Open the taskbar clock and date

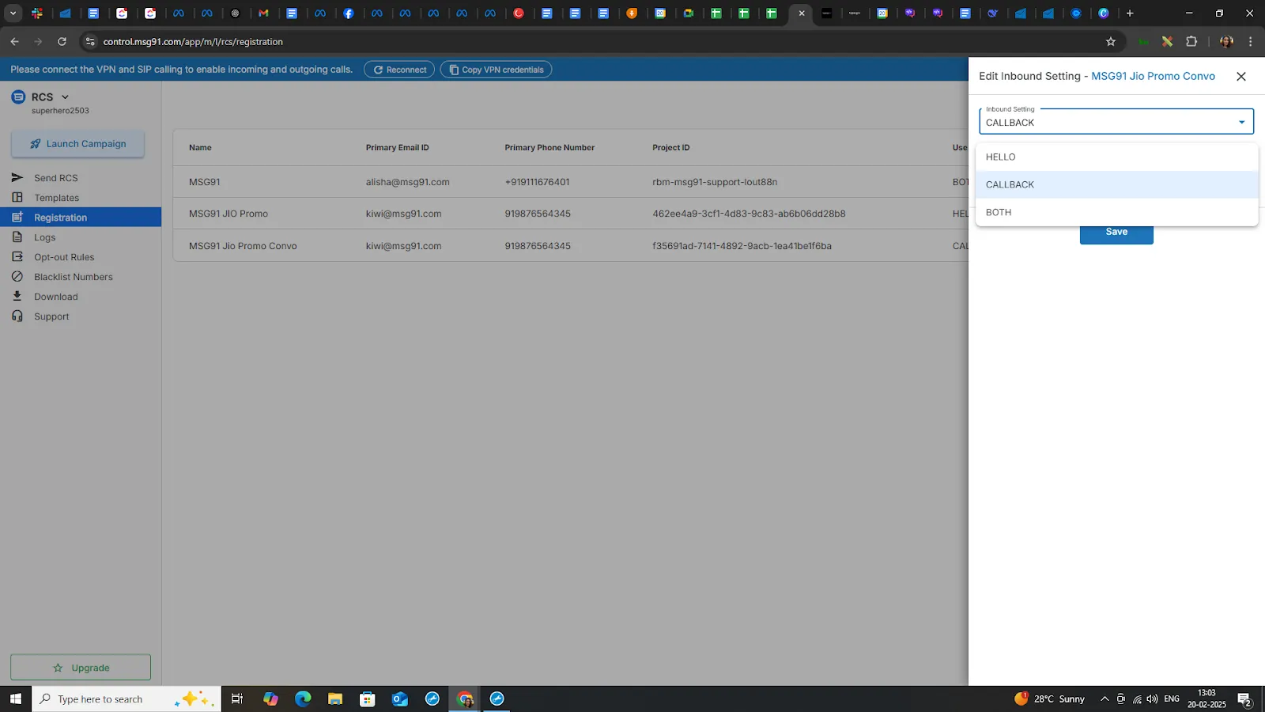coord(1206,699)
